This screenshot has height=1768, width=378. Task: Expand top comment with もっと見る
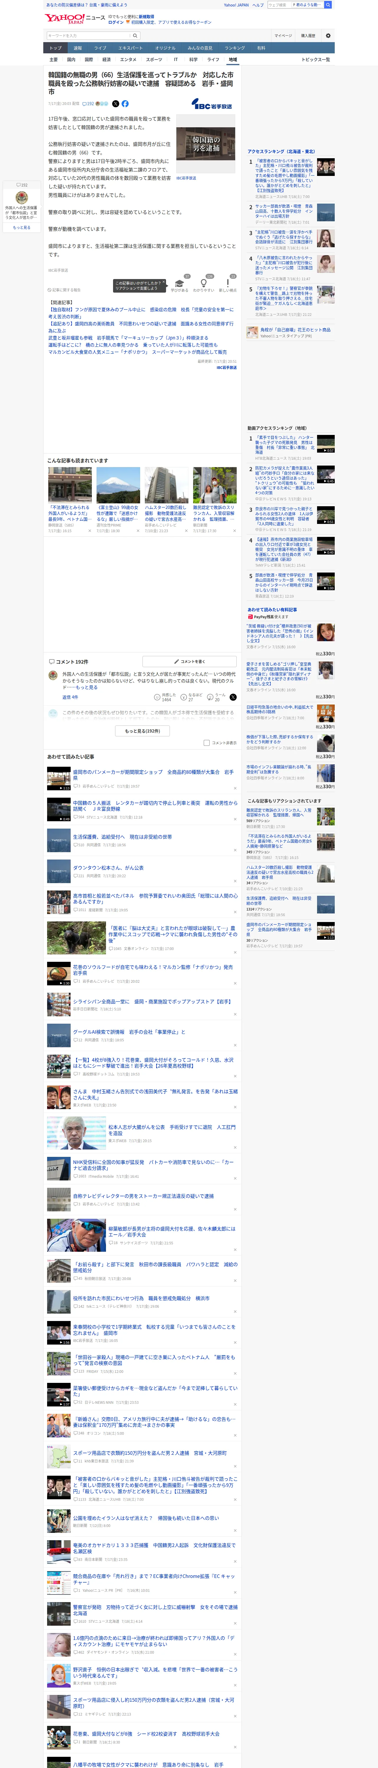(x=87, y=687)
